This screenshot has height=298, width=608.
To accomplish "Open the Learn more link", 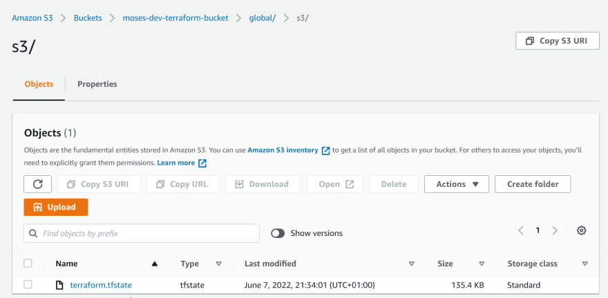I will [176, 163].
